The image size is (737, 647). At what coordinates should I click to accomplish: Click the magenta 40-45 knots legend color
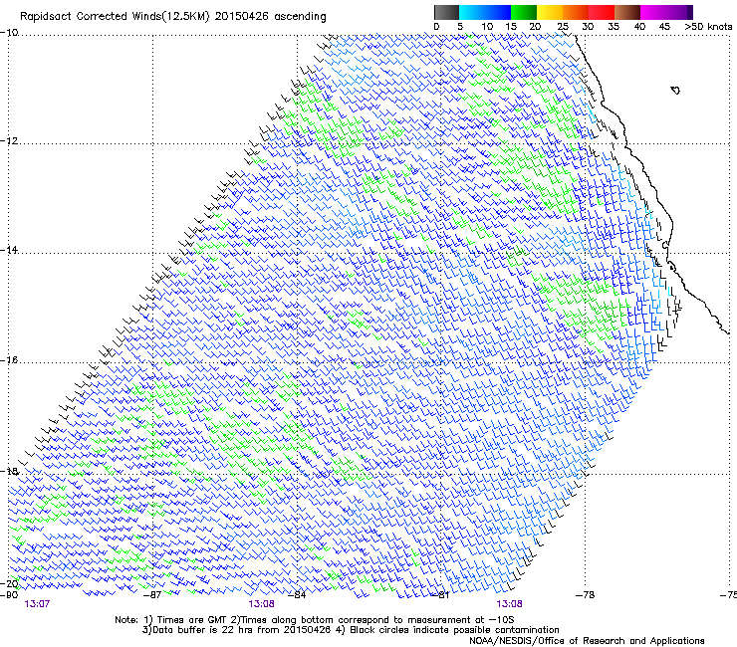coord(653,13)
